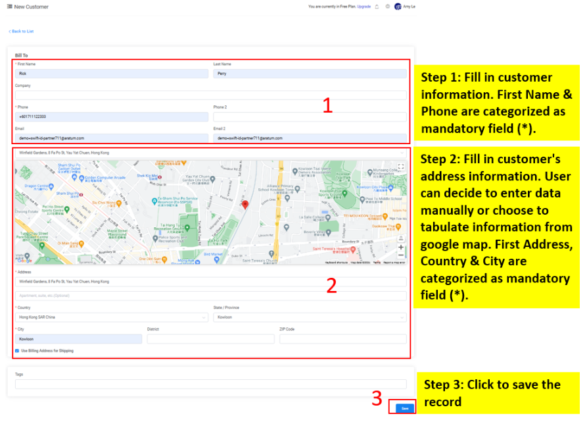Screen dimensions: 587x424
Task: Click the First Name field containing Rick
Action: (x=112, y=74)
